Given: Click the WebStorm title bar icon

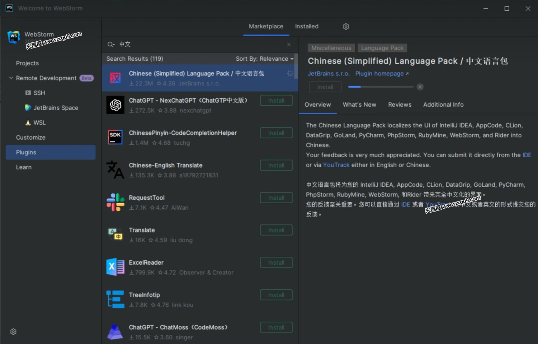Looking at the screenshot, I should point(9,8).
